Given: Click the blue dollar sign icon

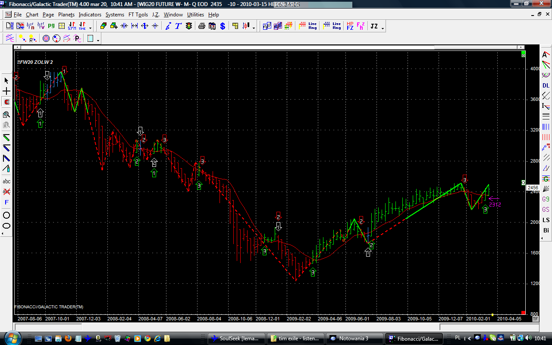Looking at the screenshot, I should click(x=223, y=26).
